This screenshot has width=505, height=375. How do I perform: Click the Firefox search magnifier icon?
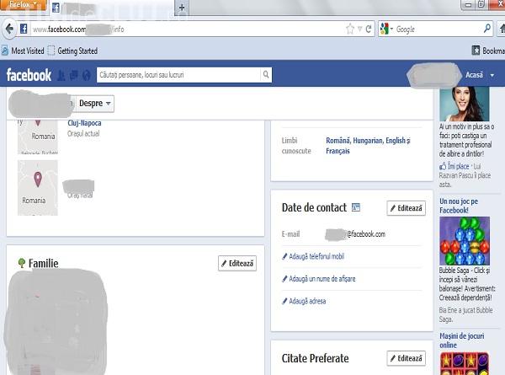pyautogui.click(x=487, y=29)
